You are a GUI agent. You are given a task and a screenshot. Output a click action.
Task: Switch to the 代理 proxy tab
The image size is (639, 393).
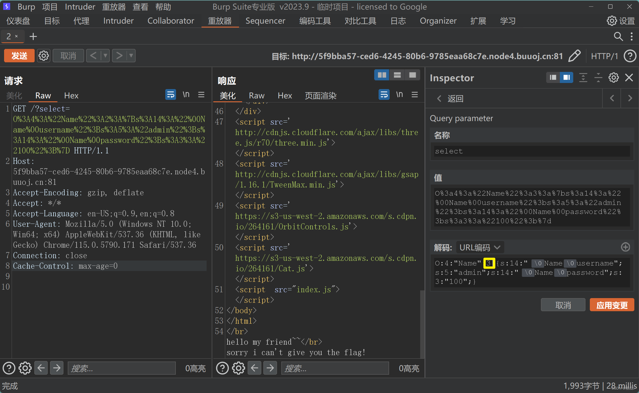pyautogui.click(x=81, y=21)
